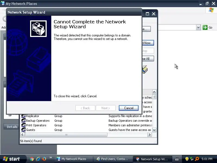The width and height of the screenshot is (217, 163).
Task: Click the Members can administer printers description
Action: click(130, 125)
